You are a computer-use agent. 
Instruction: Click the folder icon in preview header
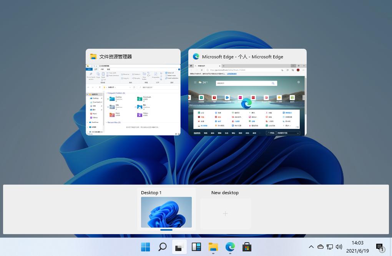pos(93,57)
